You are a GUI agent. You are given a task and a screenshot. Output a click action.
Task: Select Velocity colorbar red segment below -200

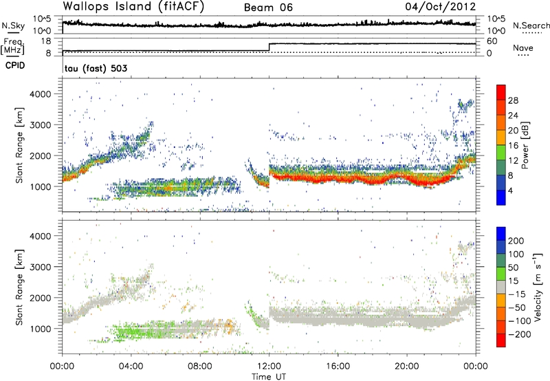point(501,340)
